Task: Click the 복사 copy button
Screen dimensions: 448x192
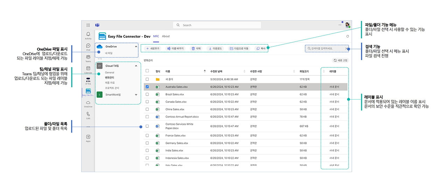Action: [261, 49]
